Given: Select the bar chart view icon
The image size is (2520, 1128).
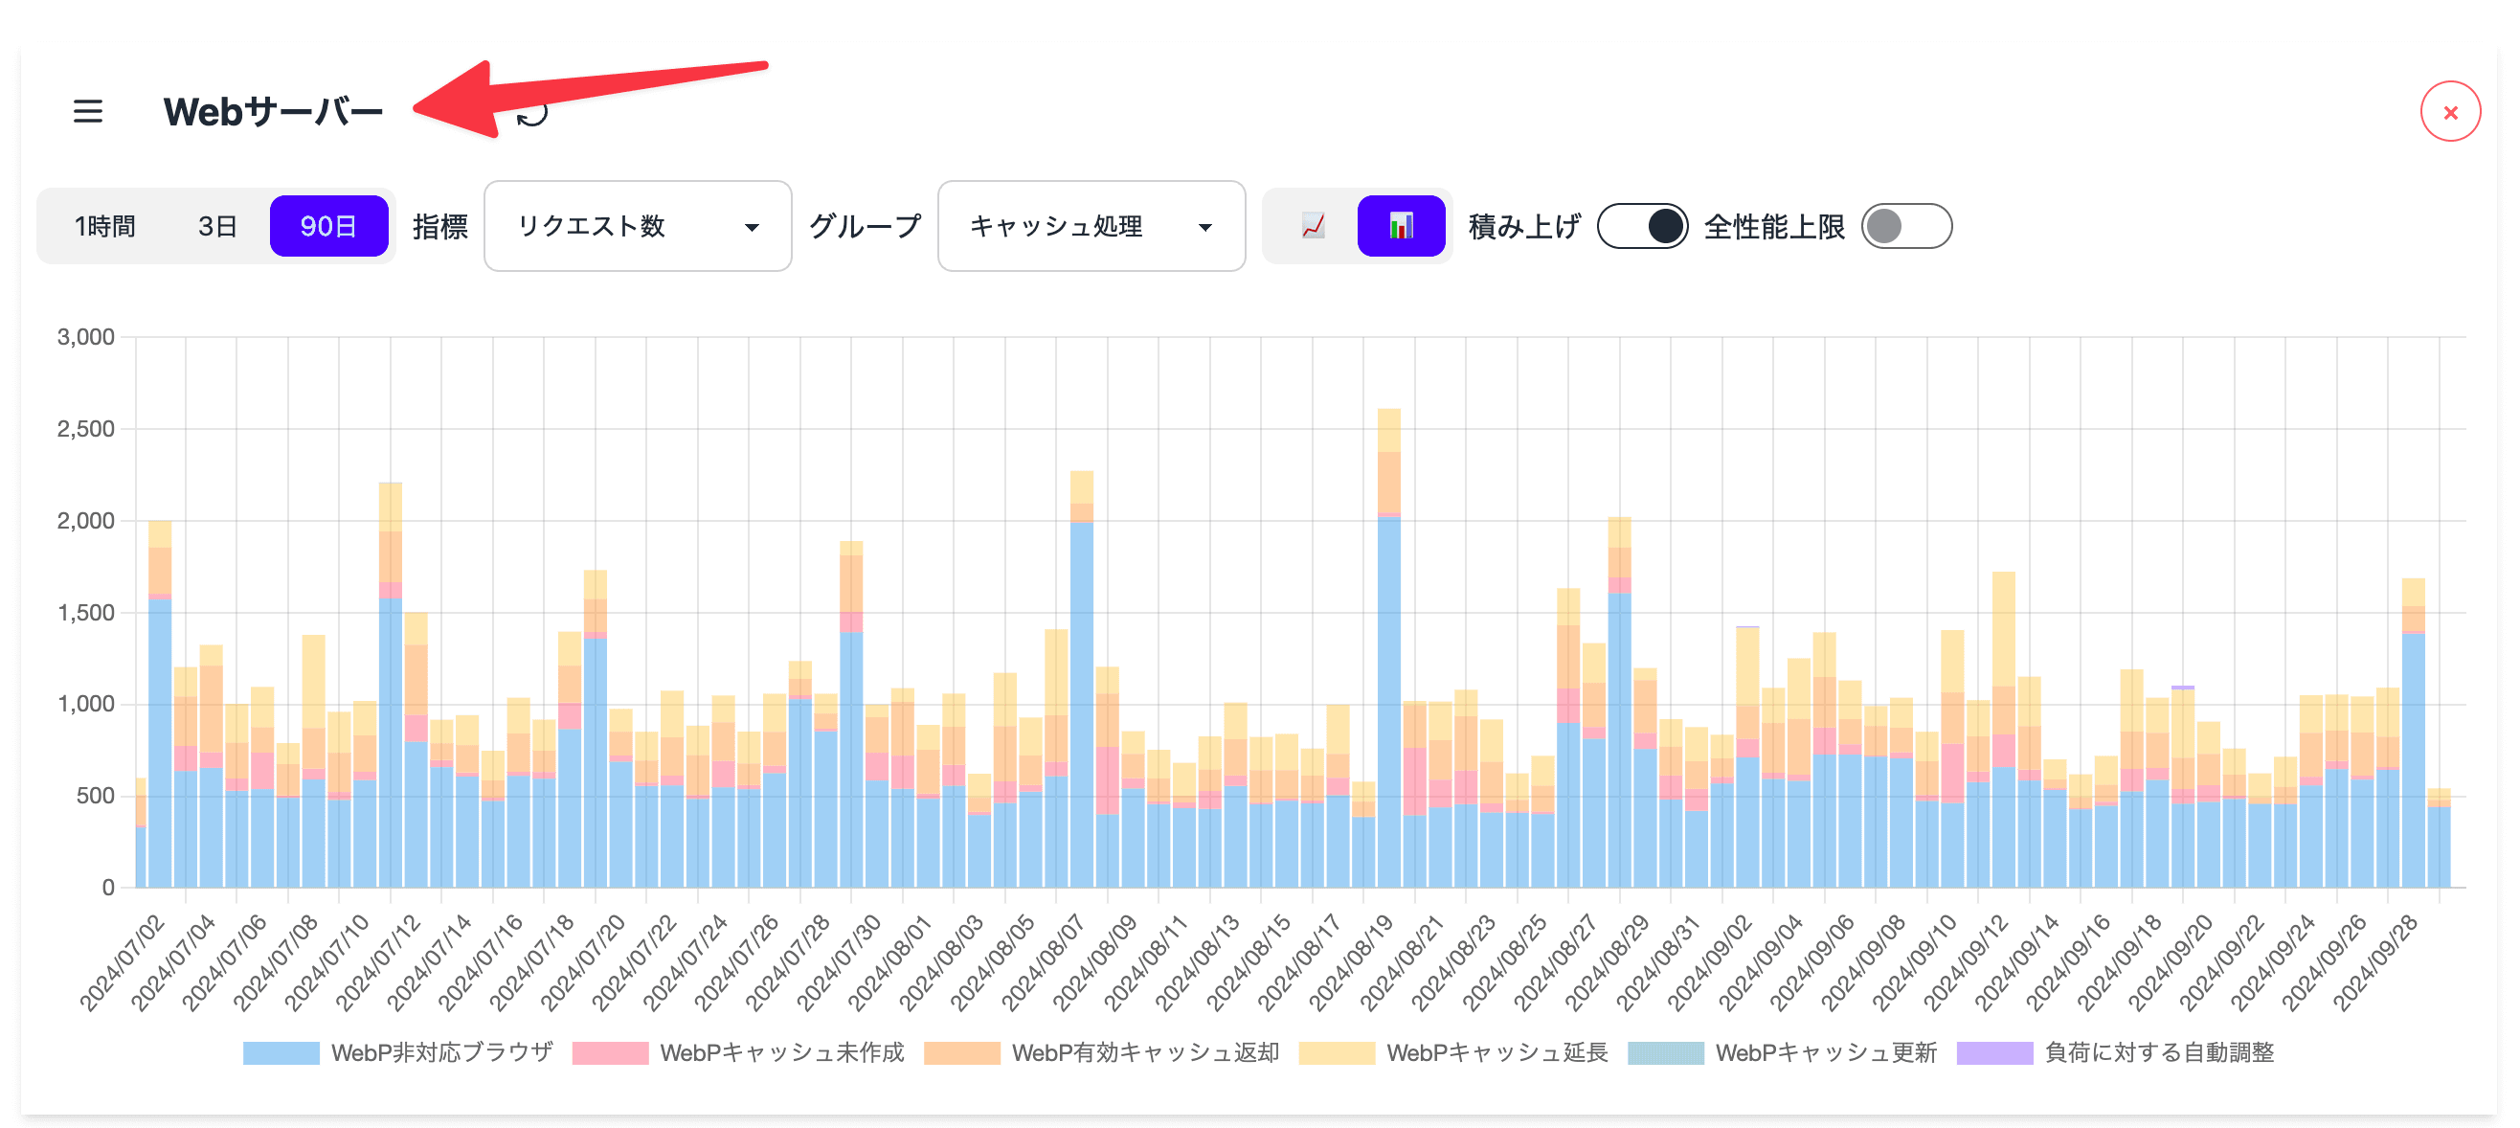Looking at the screenshot, I should click(x=1401, y=226).
